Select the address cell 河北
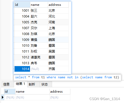Screen dimensions: 124x103 [x=58, y=16]
